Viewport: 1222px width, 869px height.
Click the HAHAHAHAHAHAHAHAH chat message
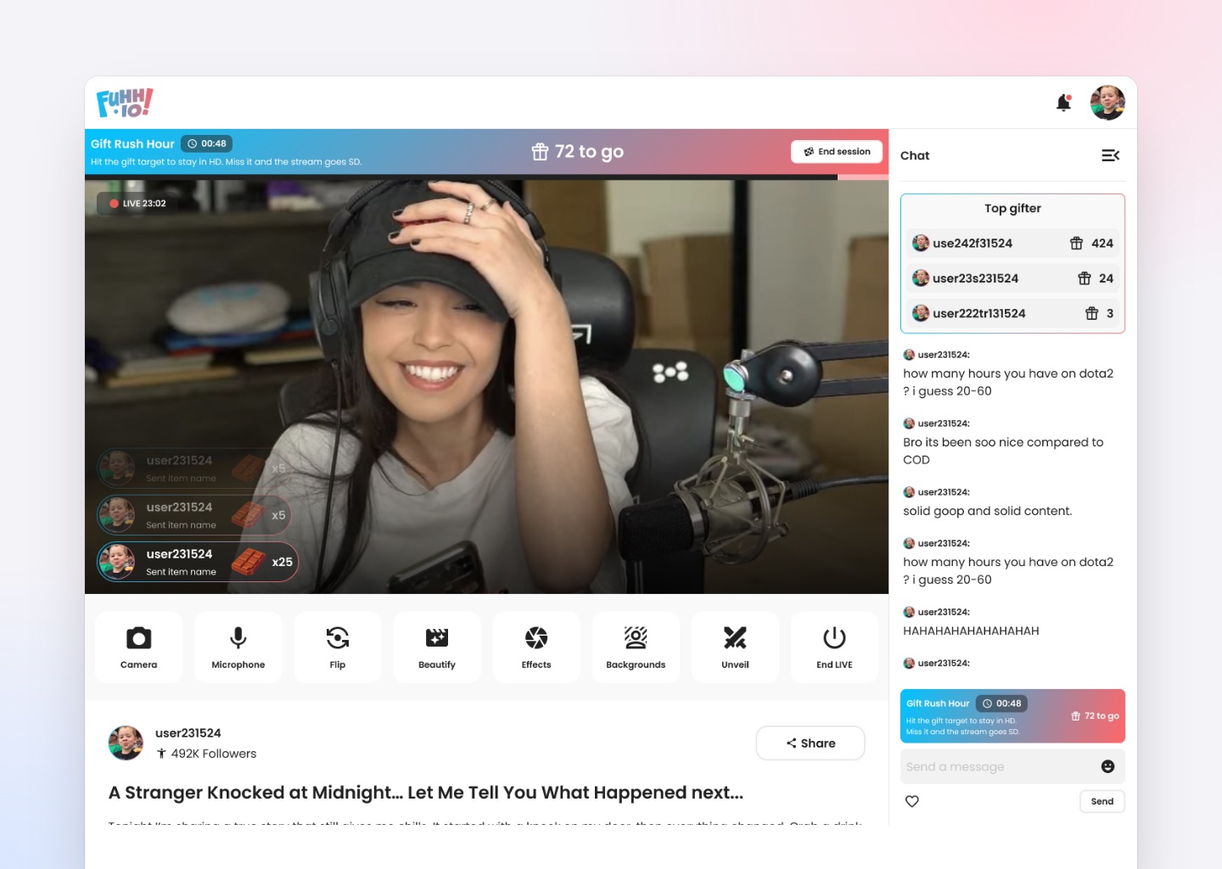(x=971, y=631)
